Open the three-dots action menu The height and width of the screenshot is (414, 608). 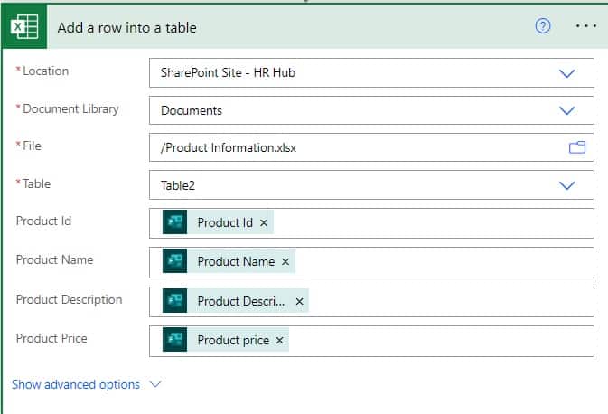586,26
